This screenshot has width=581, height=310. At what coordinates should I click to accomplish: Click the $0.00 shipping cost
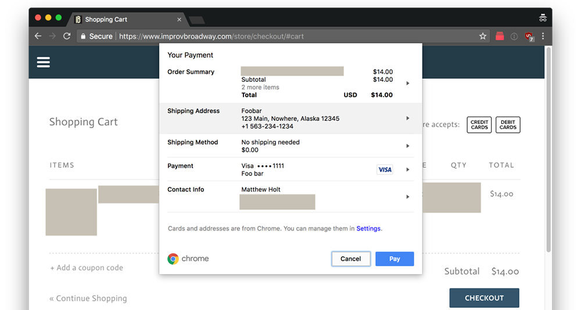click(250, 150)
